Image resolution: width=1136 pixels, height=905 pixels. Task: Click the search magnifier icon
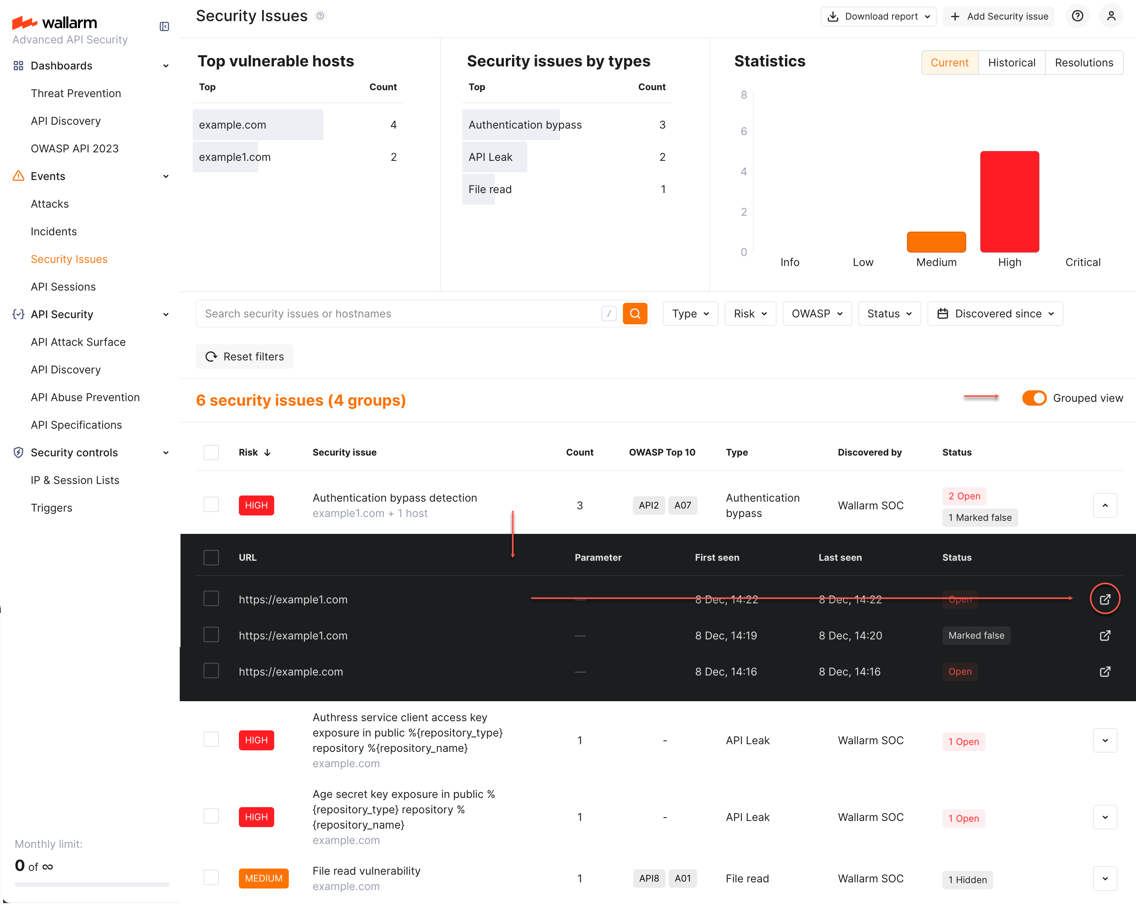click(635, 313)
